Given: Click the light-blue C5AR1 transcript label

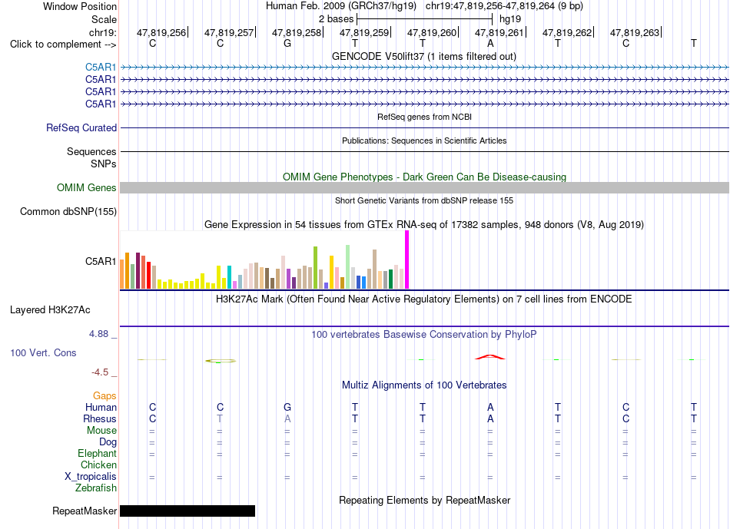Looking at the screenshot, I should click(101, 68).
